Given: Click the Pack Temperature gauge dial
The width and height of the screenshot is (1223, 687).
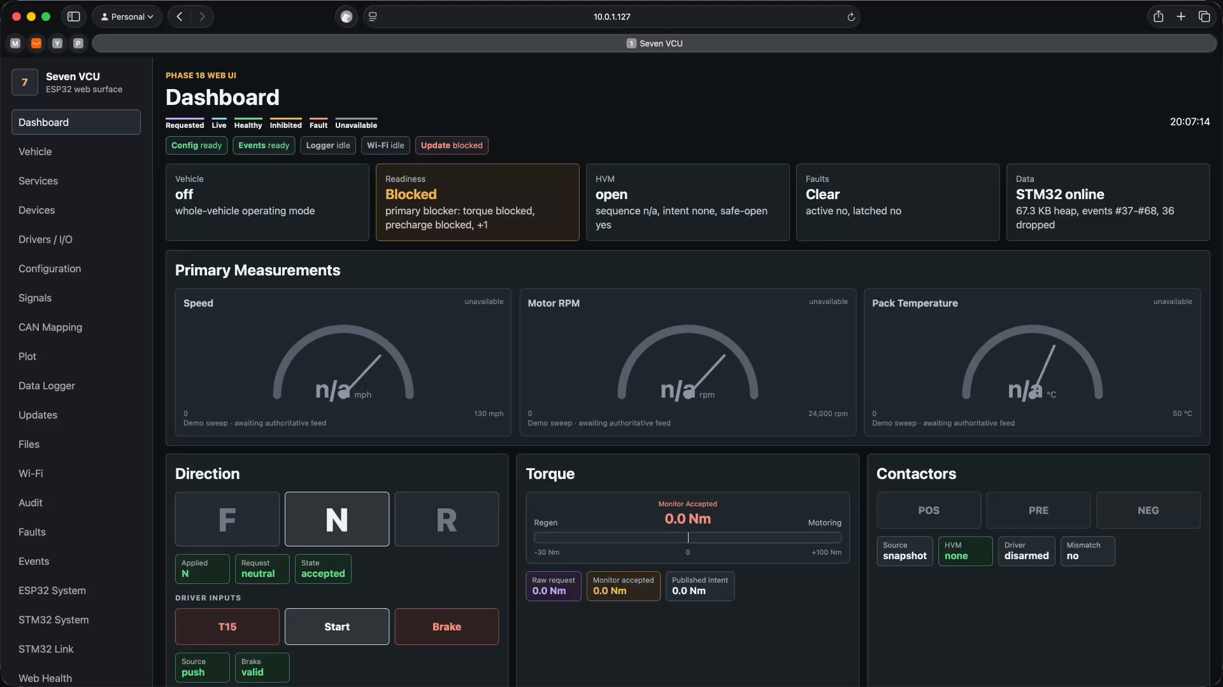Looking at the screenshot, I should pyautogui.click(x=1032, y=363).
